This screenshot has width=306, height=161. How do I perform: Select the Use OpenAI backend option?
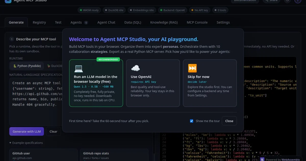tap(153, 83)
